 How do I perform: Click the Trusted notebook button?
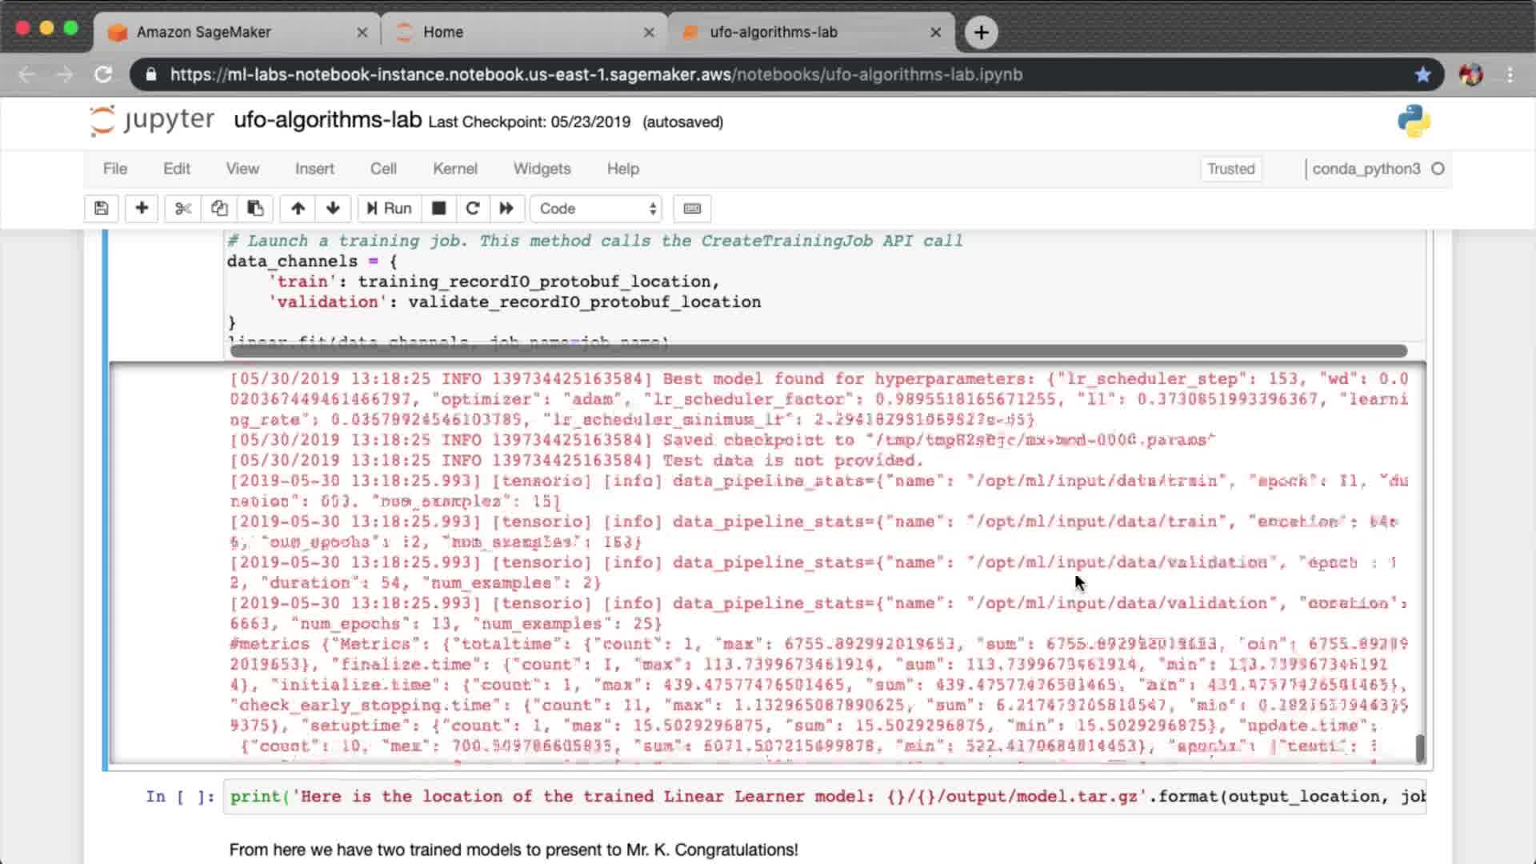(1230, 169)
